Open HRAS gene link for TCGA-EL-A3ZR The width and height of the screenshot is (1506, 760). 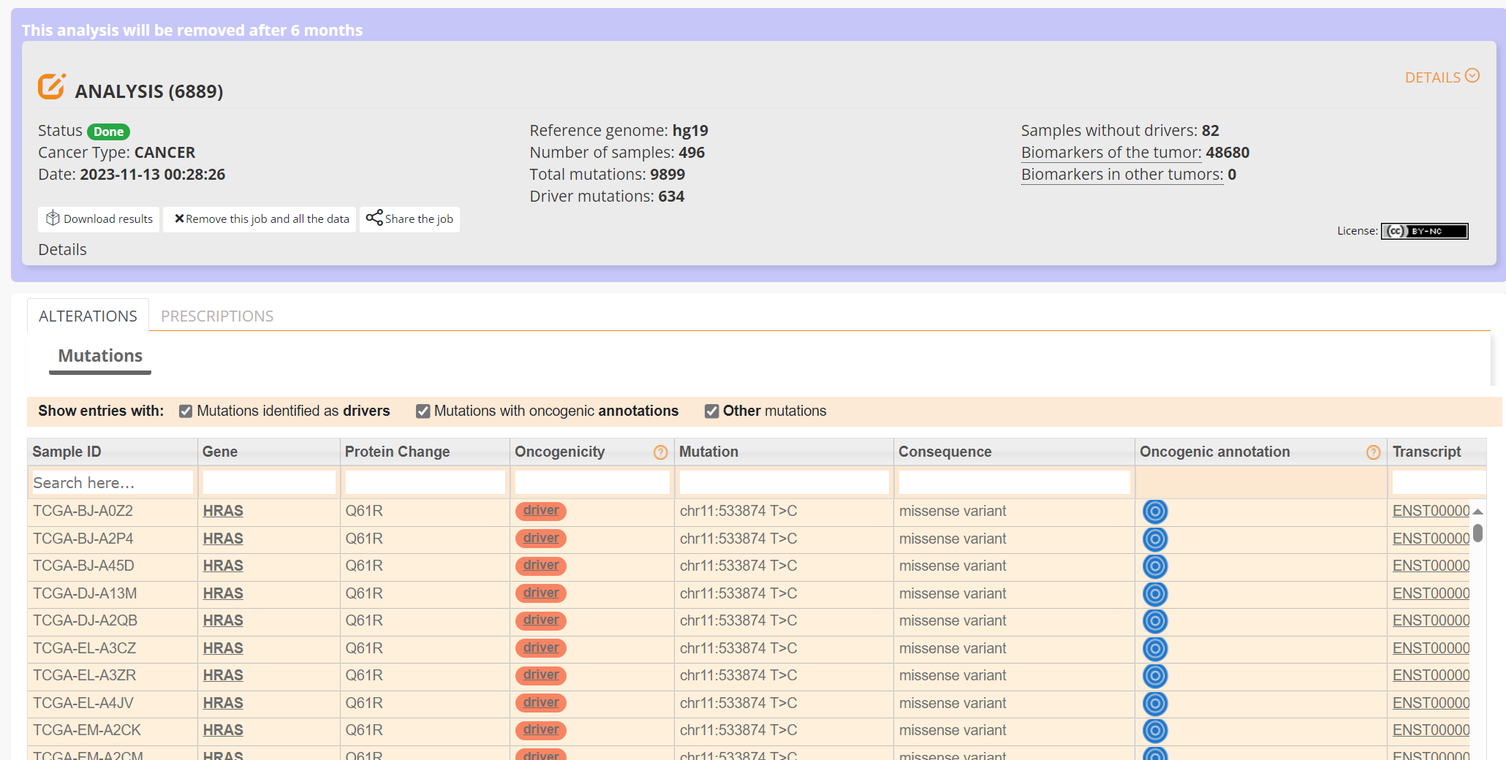coord(223,675)
